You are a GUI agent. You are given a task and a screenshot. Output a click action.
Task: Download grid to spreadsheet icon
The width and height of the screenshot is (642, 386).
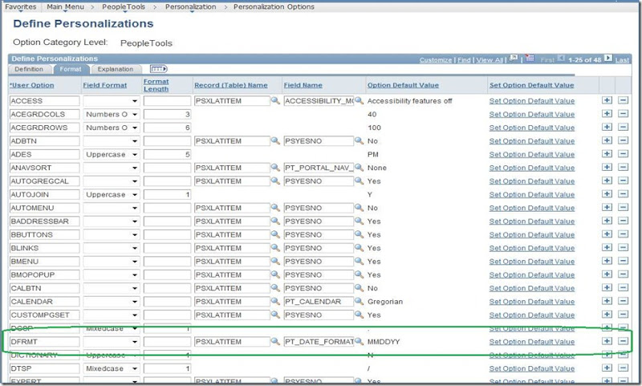point(530,59)
